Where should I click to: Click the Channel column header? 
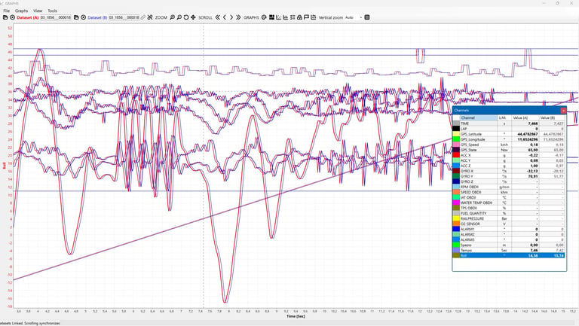pyautogui.click(x=479, y=117)
